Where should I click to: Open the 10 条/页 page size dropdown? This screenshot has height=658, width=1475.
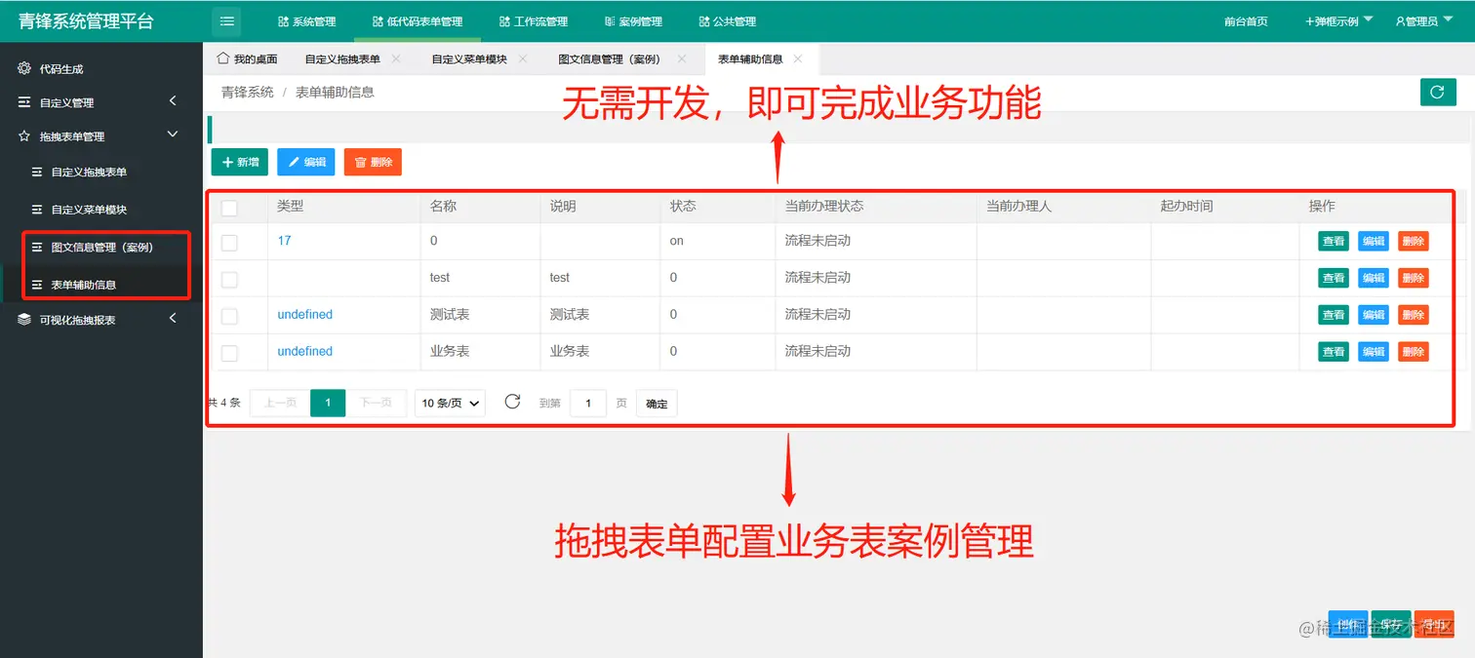[450, 403]
